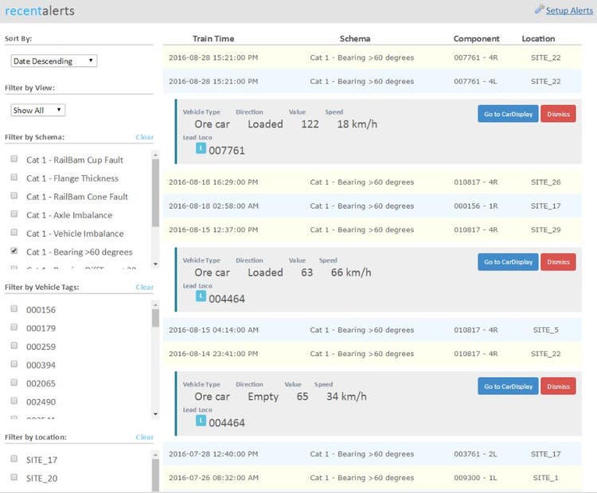Check Cat 1 - Axle Imbalance schema

coord(14,213)
